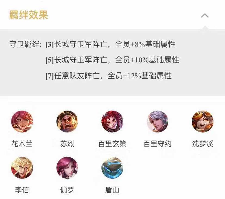
Task: Select the 李信 hero avatar
Action: tap(22, 168)
